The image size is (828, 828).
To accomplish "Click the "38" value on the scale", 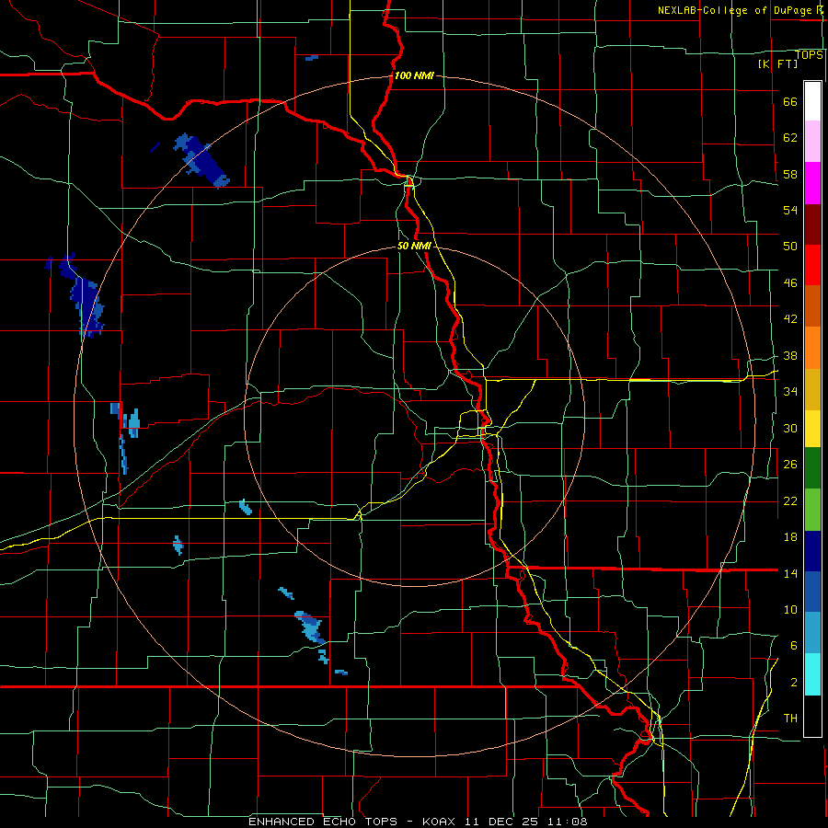I will point(790,355).
